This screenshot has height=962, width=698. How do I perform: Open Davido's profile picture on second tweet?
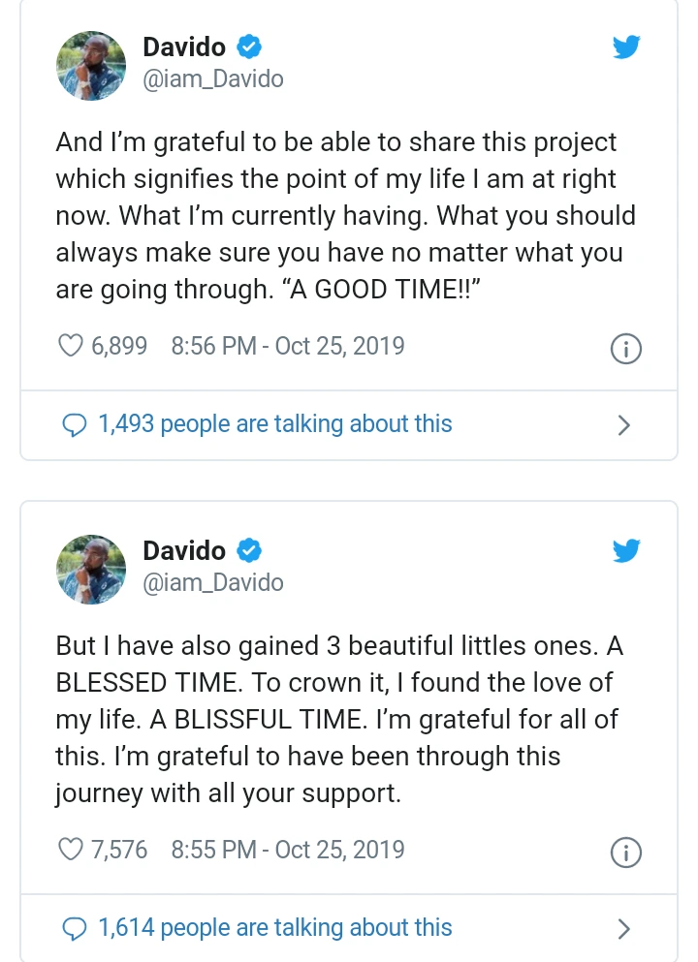[91, 570]
